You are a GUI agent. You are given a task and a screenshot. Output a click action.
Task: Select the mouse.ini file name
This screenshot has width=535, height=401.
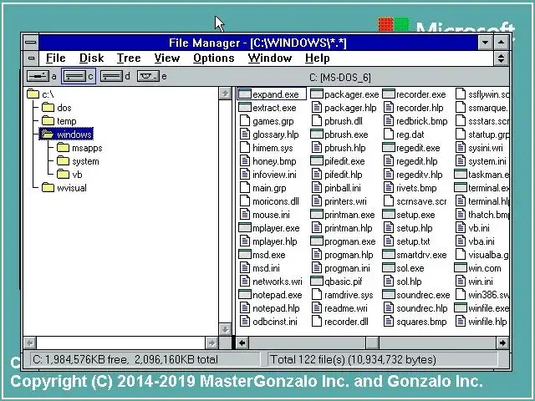pyautogui.click(x=271, y=215)
